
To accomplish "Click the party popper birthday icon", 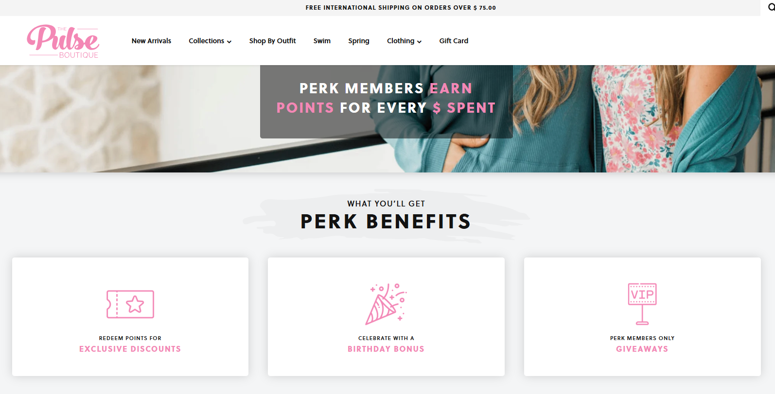I will point(386,304).
